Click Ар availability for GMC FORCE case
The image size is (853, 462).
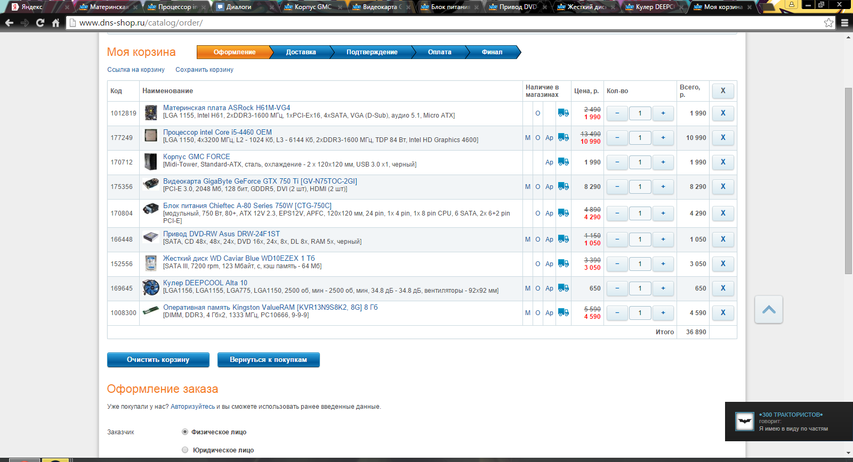coord(549,162)
